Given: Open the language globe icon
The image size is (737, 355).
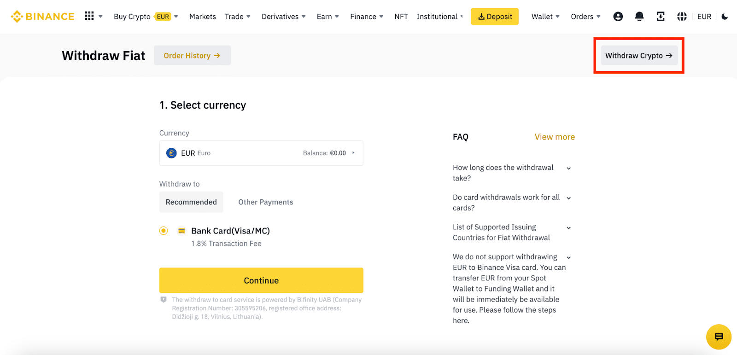Looking at the screenshot, I should pos(682,17).
